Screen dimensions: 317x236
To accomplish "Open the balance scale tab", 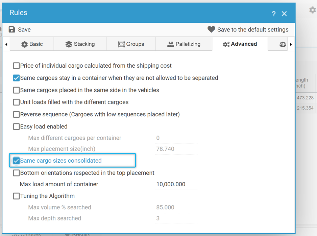I will [x=283, y=44].
